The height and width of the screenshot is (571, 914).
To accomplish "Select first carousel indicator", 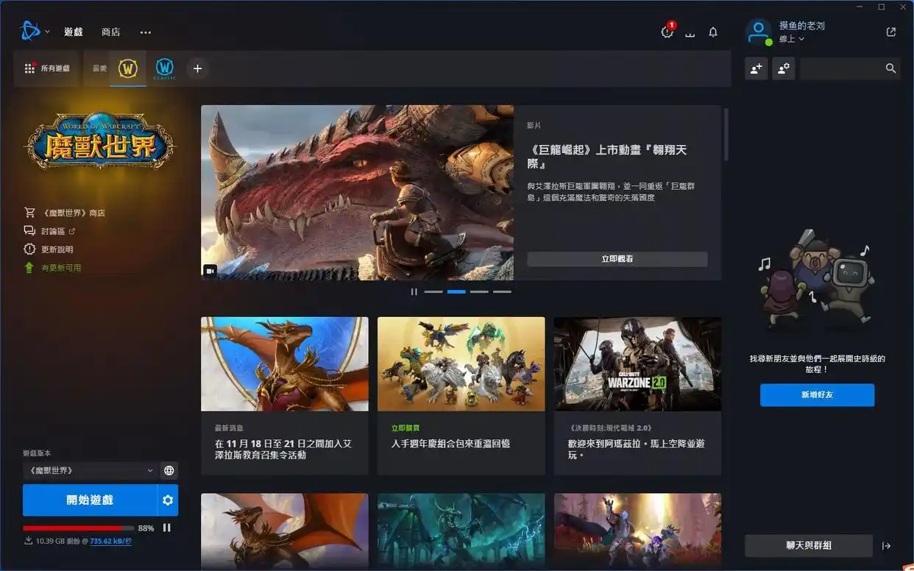I will (x=433, y=292).
